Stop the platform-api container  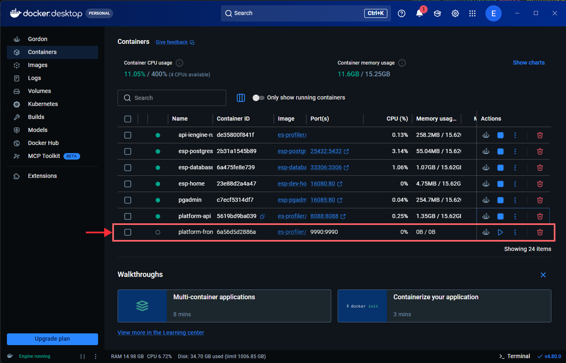(500, 216)
